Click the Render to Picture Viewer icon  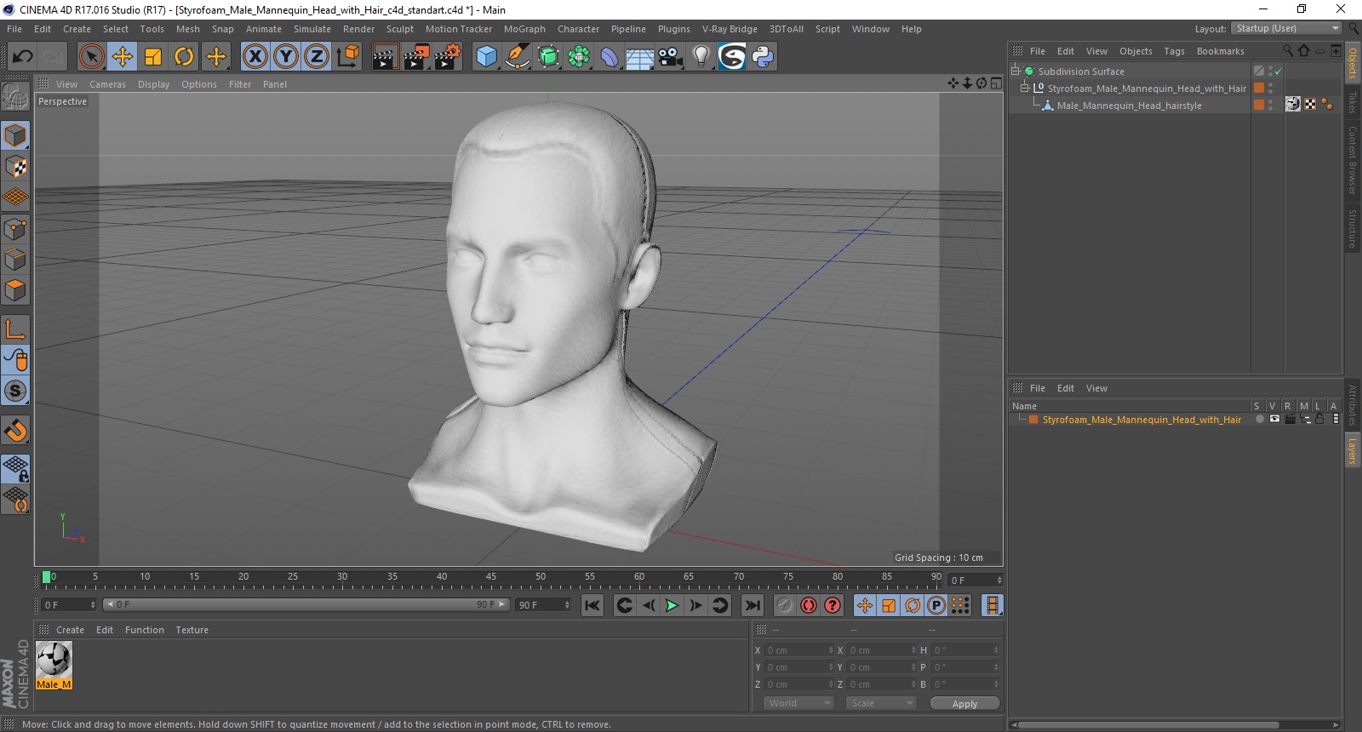pos(416,57)
